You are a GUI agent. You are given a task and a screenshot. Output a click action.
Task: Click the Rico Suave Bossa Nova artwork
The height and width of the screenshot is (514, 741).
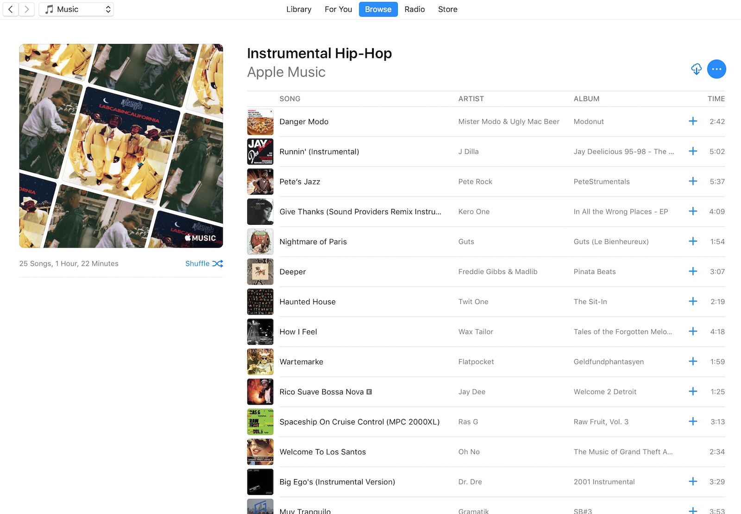tap(260, 392)
